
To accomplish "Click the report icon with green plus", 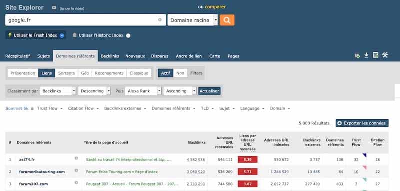I will (375, 55).
